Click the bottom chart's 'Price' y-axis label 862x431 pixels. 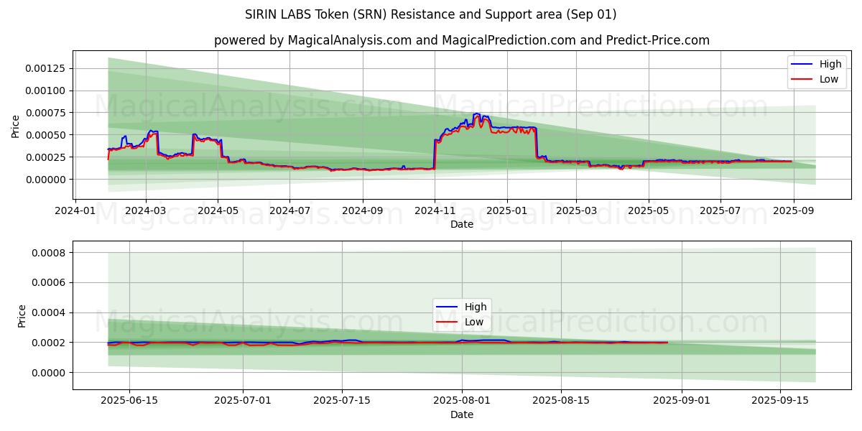click(22, 316)
